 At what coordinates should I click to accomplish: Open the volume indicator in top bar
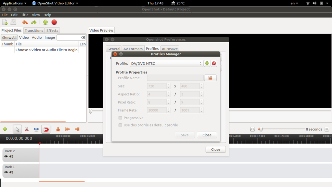(x=314, y=3)
